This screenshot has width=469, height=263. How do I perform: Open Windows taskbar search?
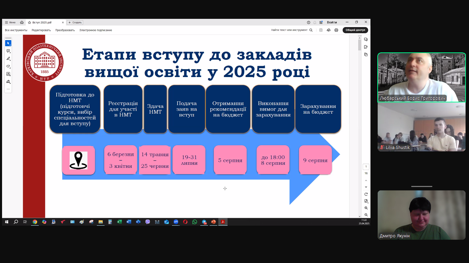tap(16, 222)
